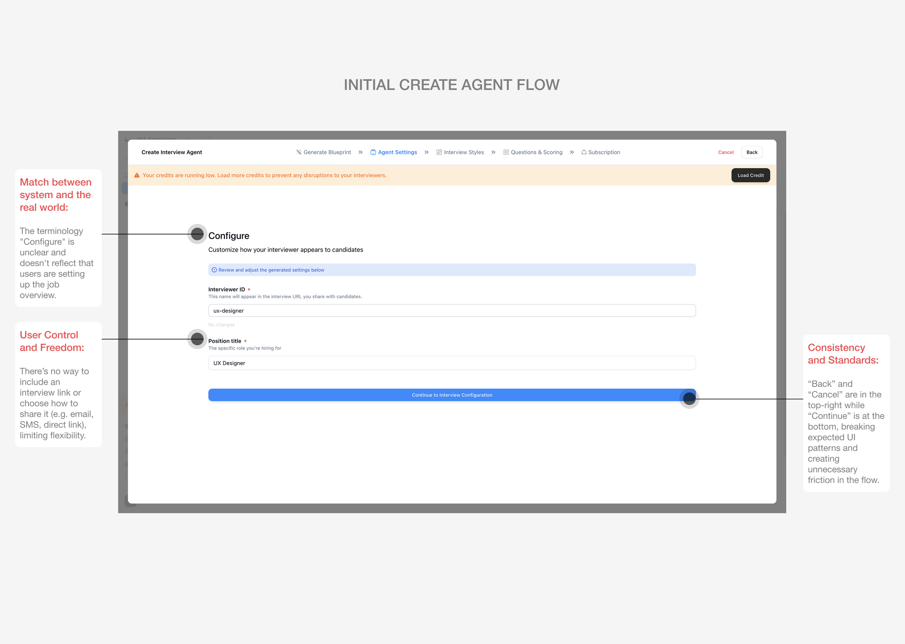Go to the Questions & Scoring step
This screenshot has height=644, width=905.
(536, 152)
